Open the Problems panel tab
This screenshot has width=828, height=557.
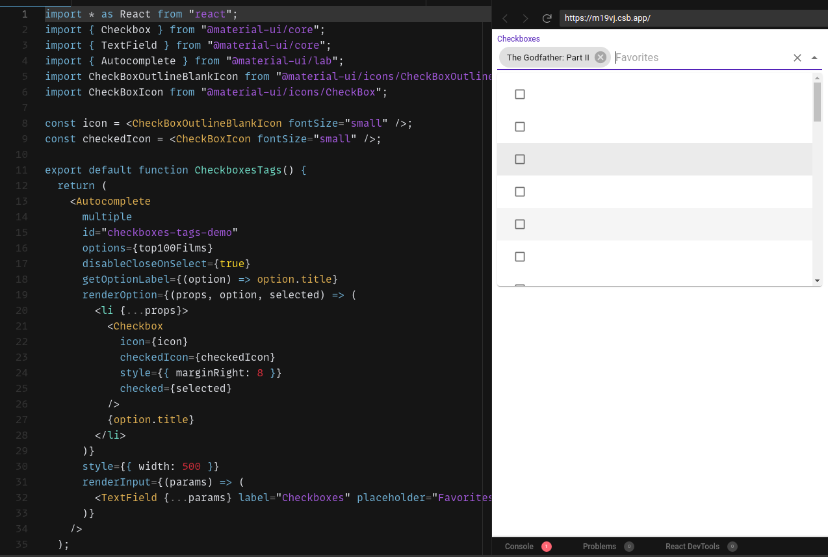(599, 547)
